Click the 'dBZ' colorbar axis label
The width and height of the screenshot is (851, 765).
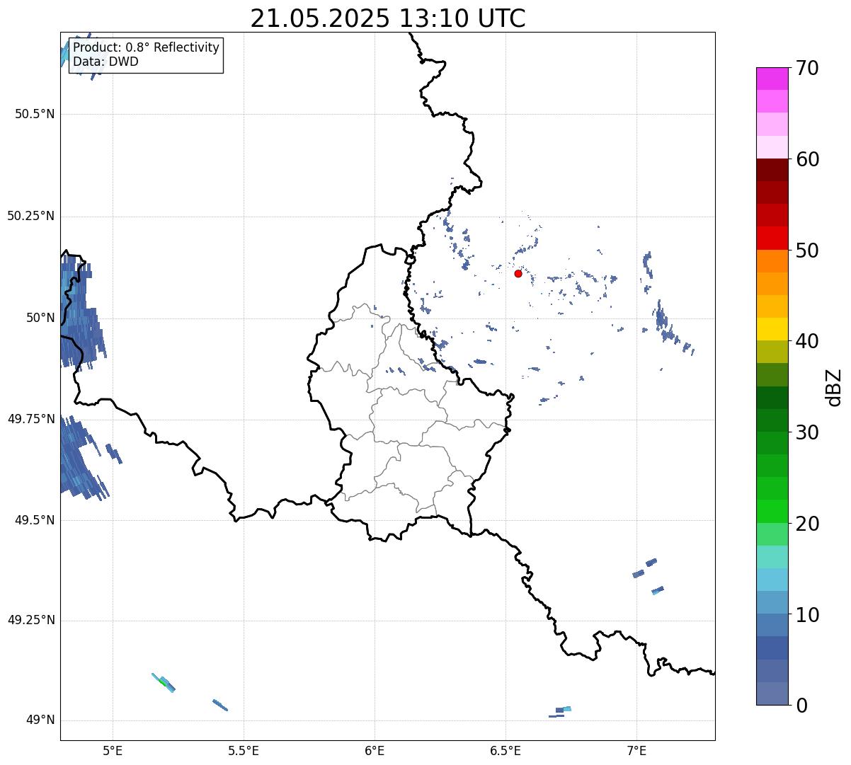[x=834, y=386]
